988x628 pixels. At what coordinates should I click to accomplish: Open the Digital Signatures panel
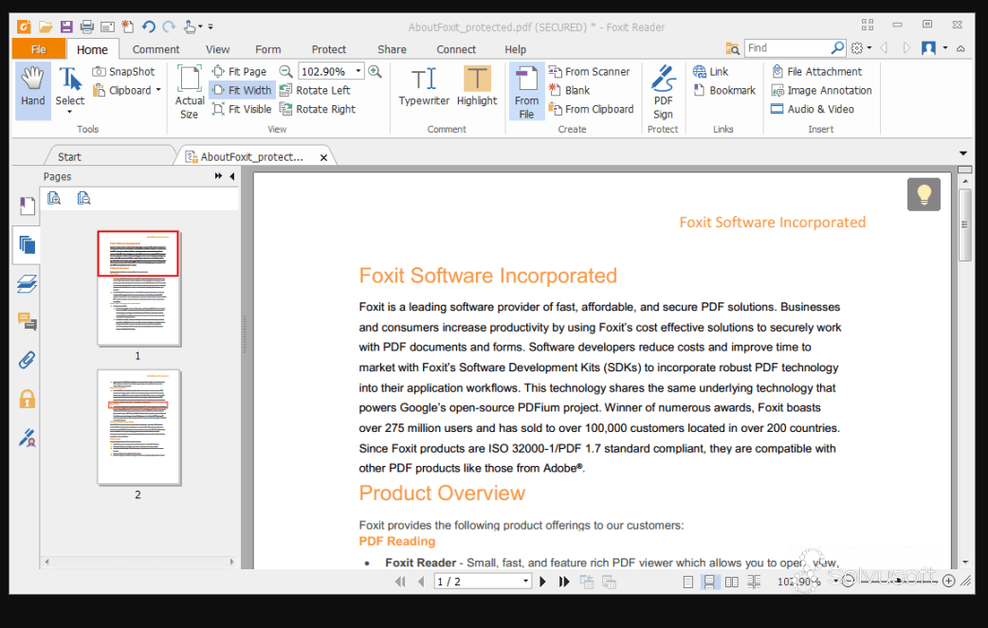tap(27, 438)
